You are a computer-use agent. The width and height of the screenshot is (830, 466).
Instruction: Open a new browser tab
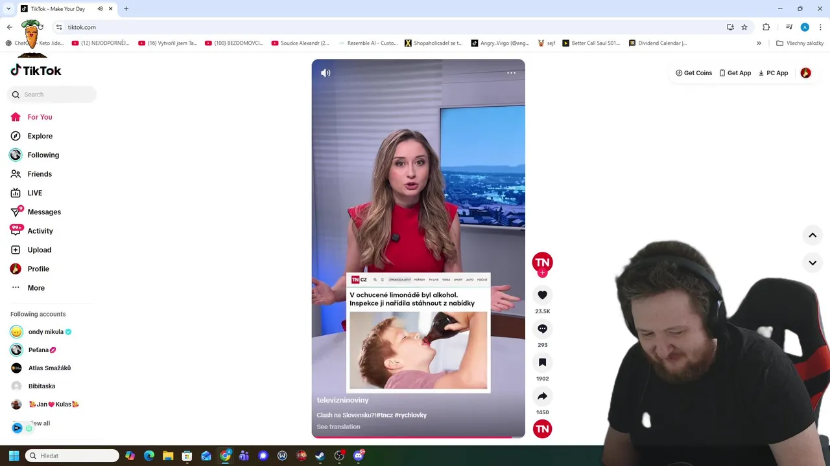click(x=126, y=8)
